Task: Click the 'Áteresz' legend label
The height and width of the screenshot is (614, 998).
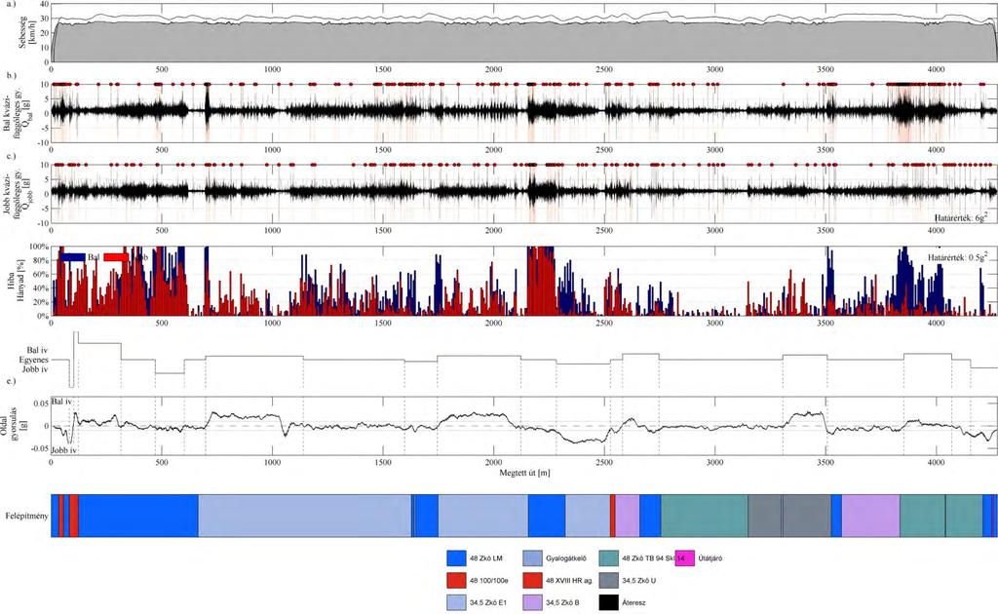Action: tap(633, 602)
